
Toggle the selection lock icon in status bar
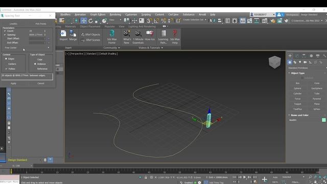point(146,177)
